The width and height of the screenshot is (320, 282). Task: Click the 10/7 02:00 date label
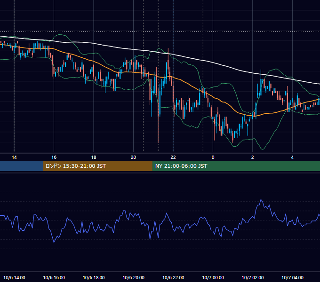coord(253,277)
